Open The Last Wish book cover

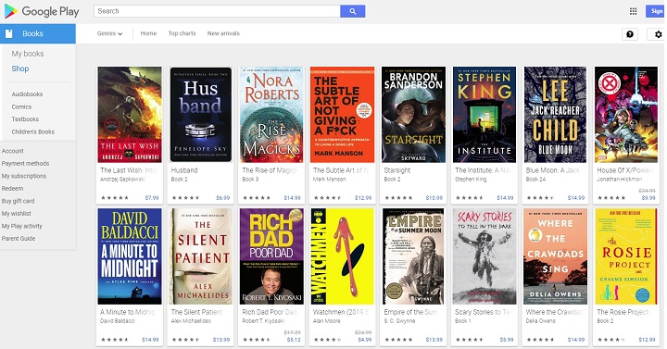(x=130, y=115)
